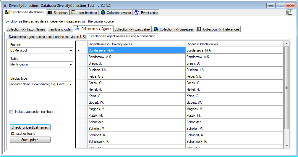Viewport: 298px width, 157px height.
Task: Select Bunkina, I.A. in AgentName column
Action: (x=137, y=70)
